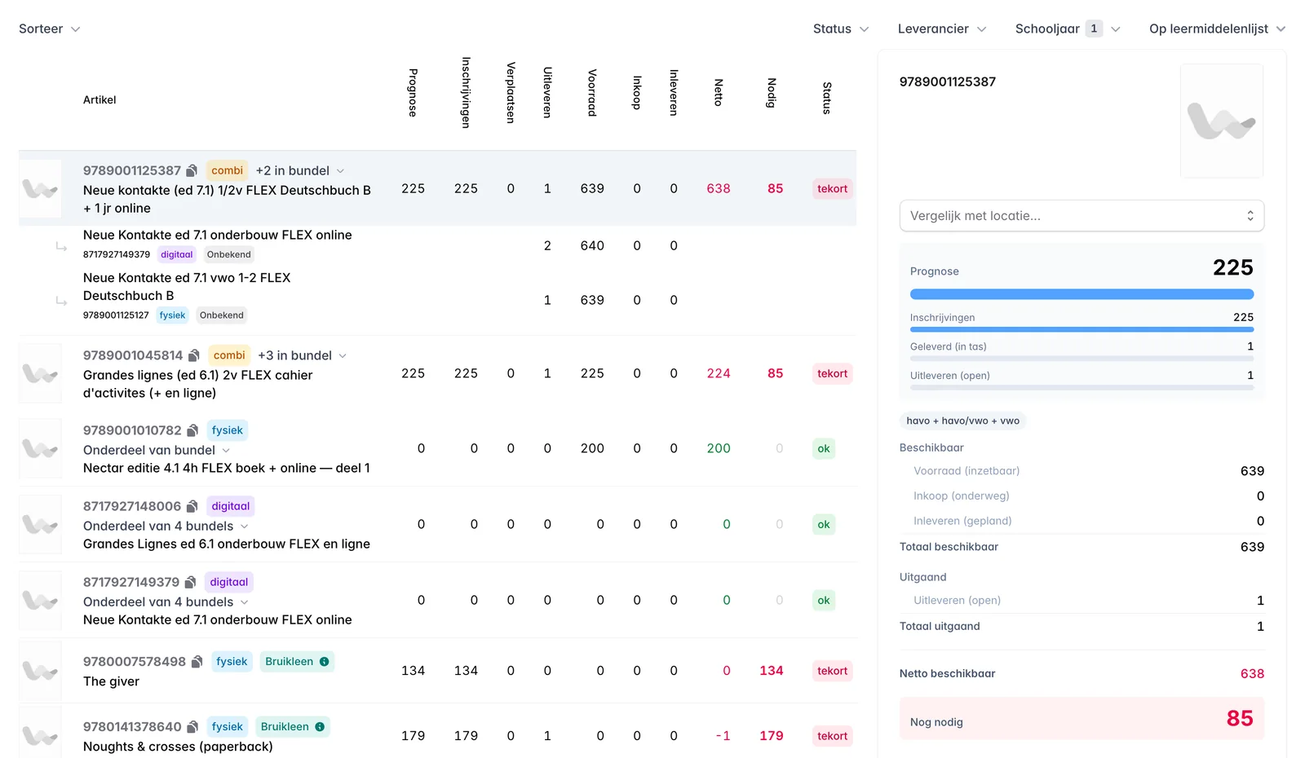This screenshot has width=1305, height=758.
Task: Collapse the +2 in bundel expander
Action: (x=300, y=170)
